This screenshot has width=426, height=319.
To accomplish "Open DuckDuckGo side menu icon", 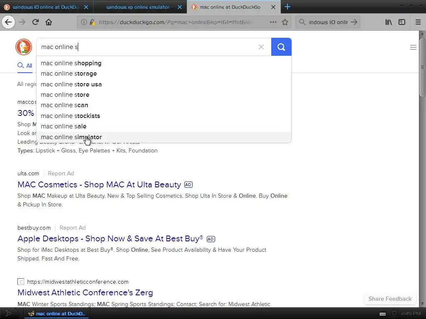I will [x=413, y=47].
